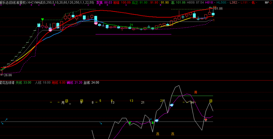
Task: Click the MA label at top right
Action: 267,3
